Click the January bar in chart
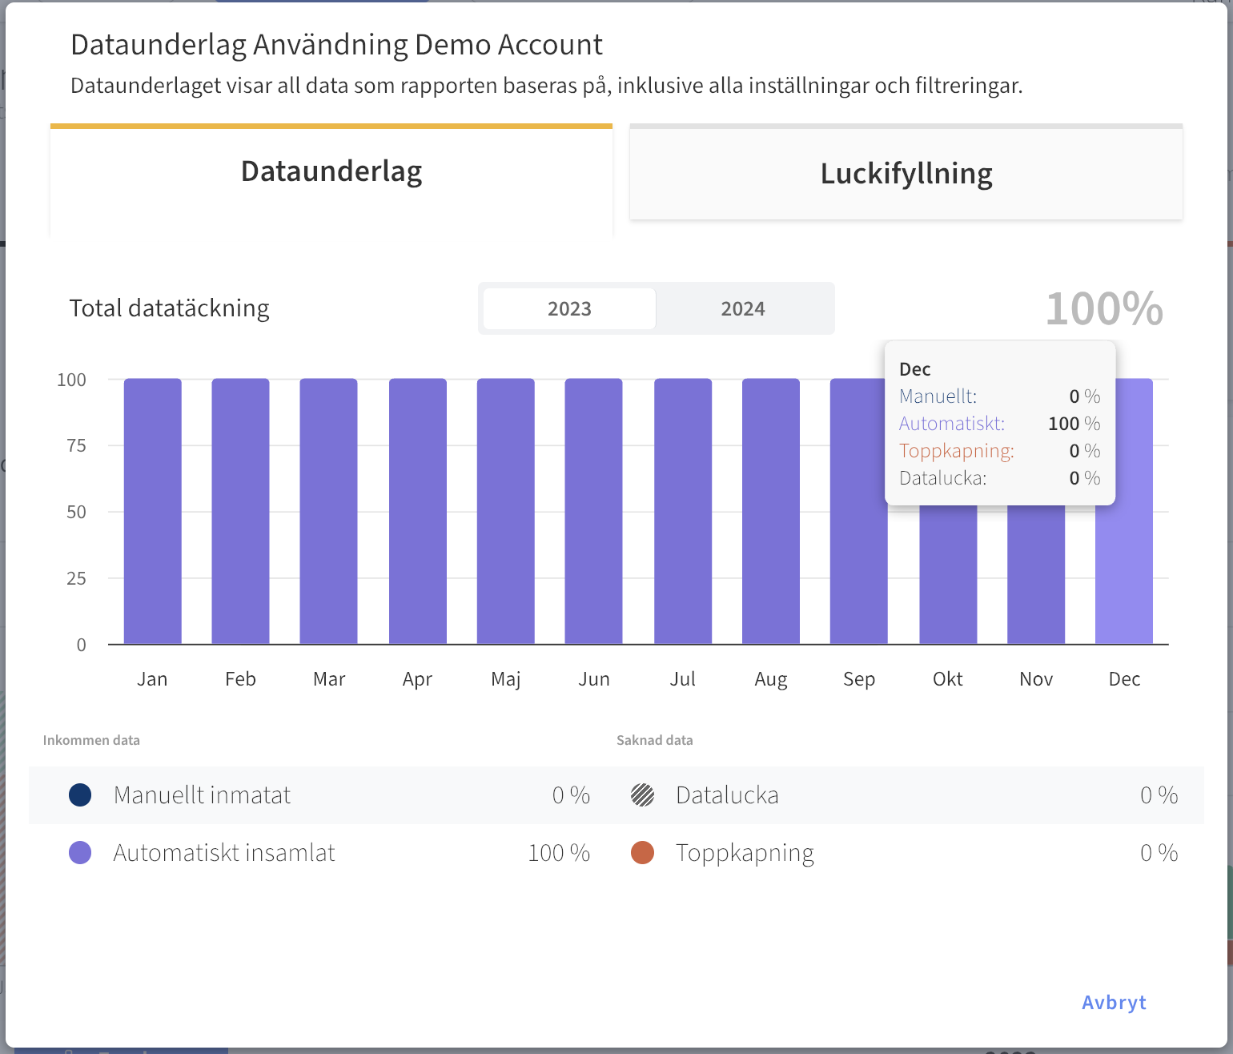The width and height of the screenshot is (1233, 1054). pyautogui.click(x=152, y=511)
